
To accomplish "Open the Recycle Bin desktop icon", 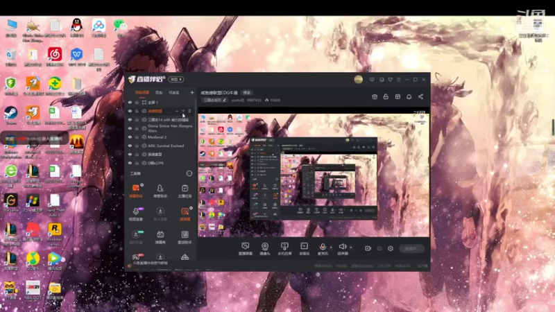I will click(11, 57).
